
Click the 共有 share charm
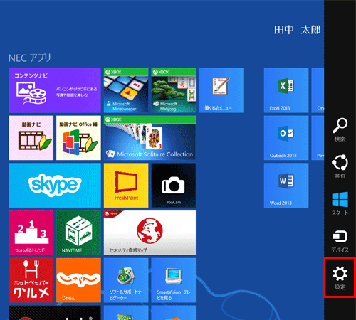click(x=340, y=166)
